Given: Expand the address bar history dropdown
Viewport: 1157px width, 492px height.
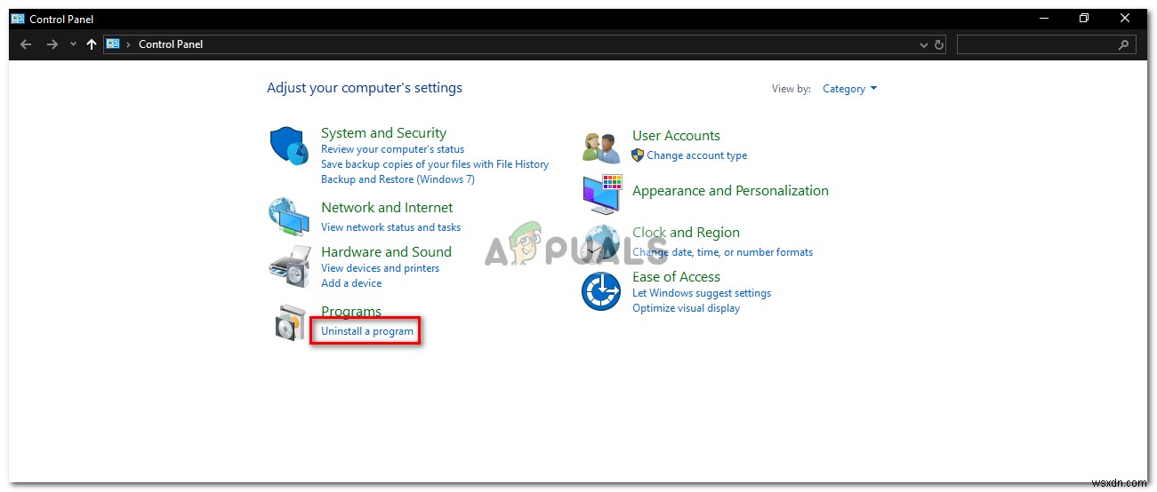Looking at the screenshot, I should 924,44.
